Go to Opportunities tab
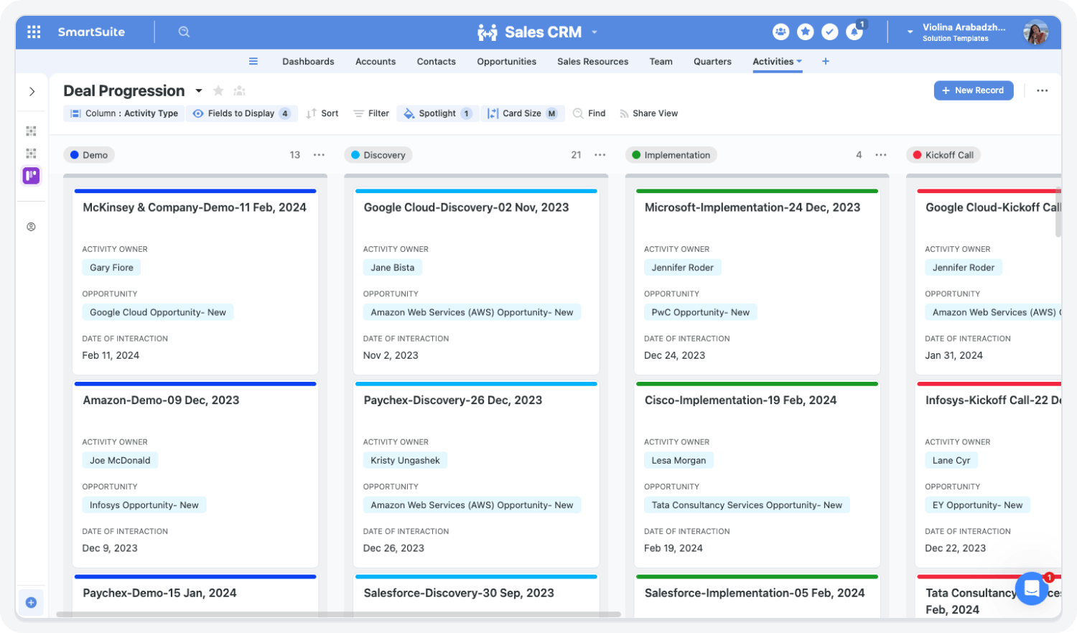The width and height of the screenshot is (1077, 633). pos(507,62)
